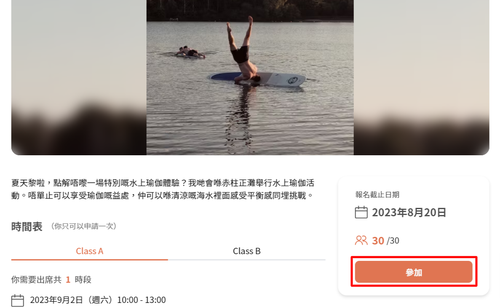Switch to the Class B tab

click(246, 251)
